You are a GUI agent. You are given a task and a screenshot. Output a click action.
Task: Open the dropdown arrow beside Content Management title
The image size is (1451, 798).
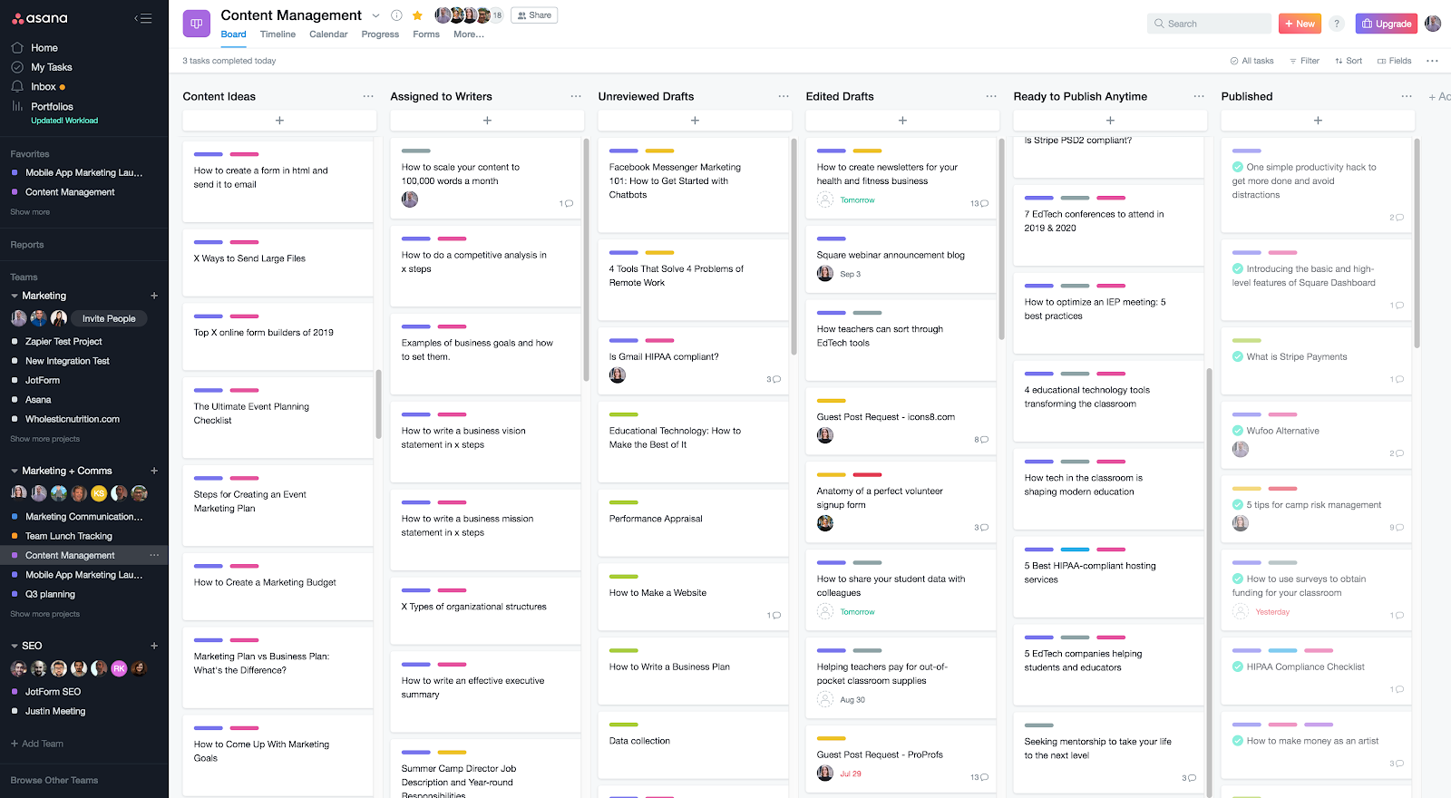click(x=376, y=15)
